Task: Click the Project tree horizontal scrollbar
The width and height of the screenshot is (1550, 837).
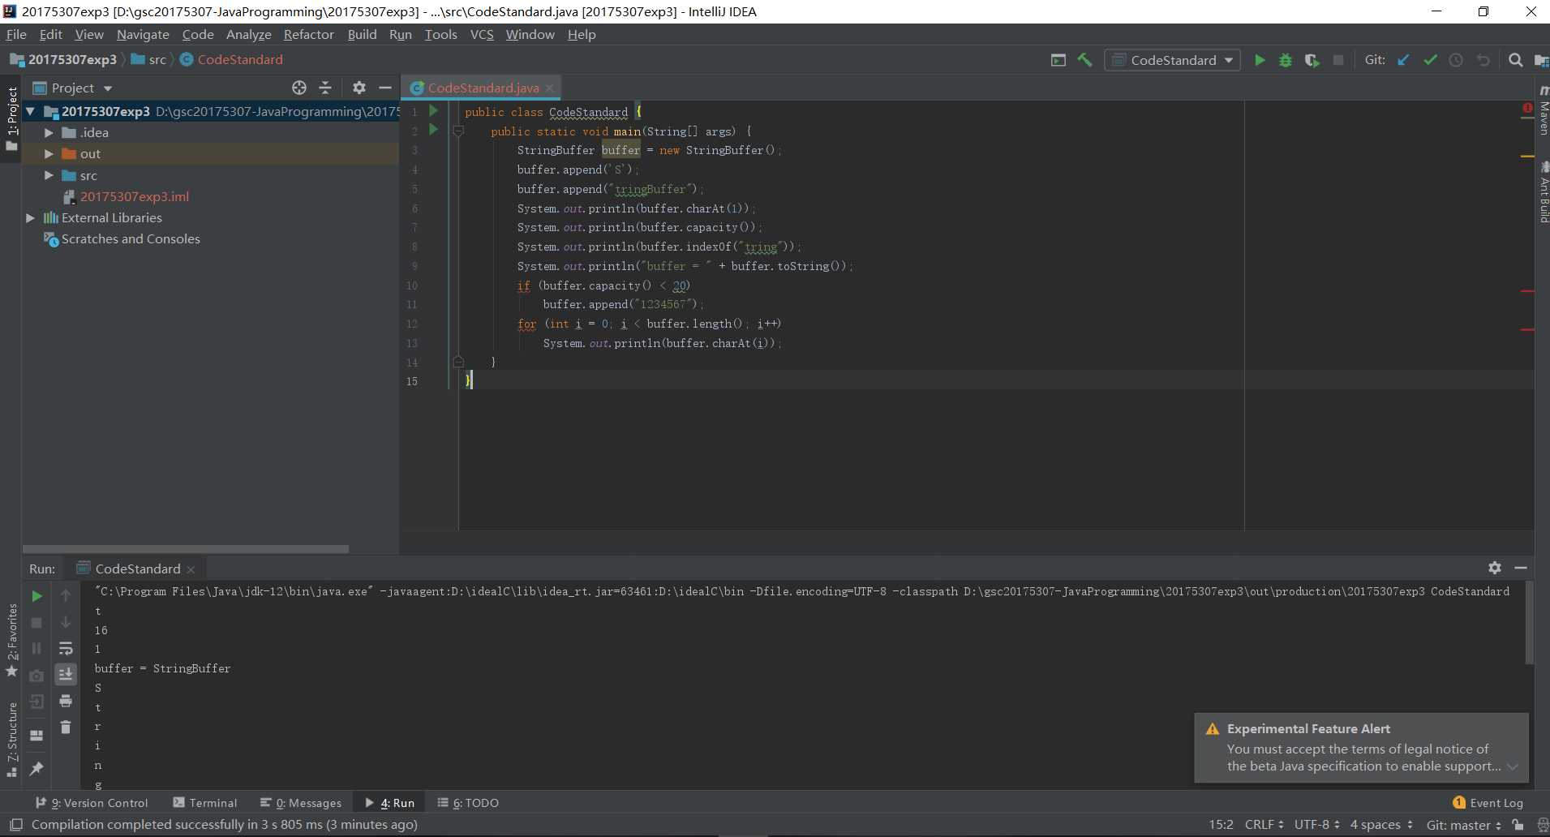Action: 186,549
